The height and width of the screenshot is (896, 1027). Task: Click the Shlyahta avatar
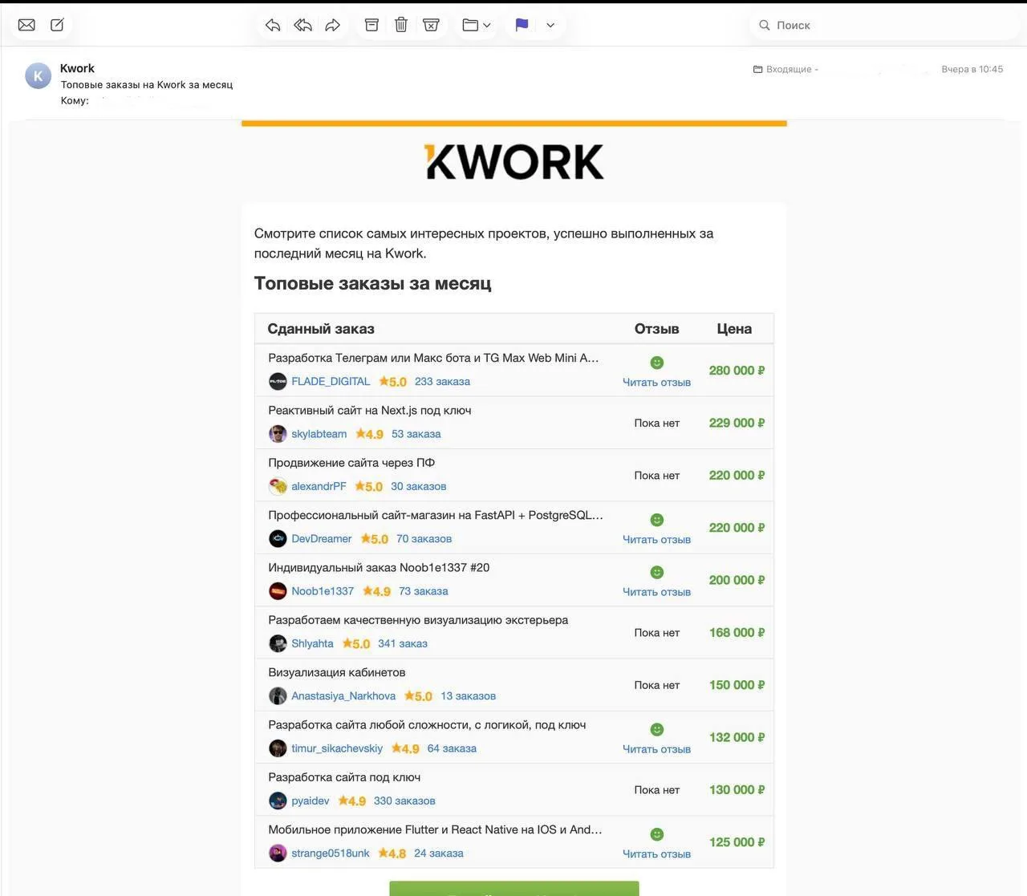pyautogui.click(x=278, y=643)
